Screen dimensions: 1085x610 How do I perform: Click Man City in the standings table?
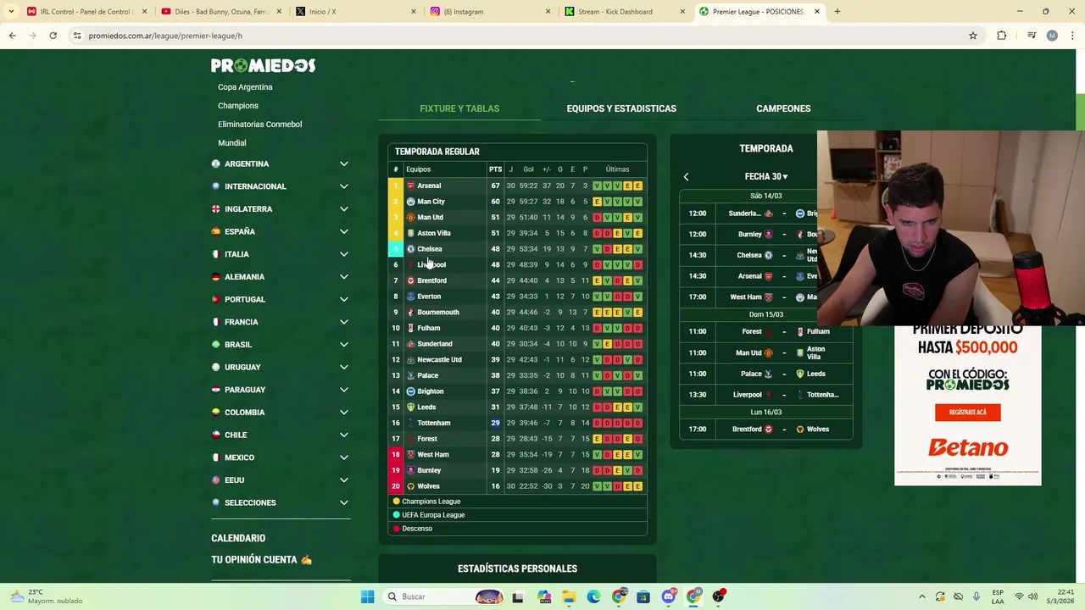(x=431, y=202)
